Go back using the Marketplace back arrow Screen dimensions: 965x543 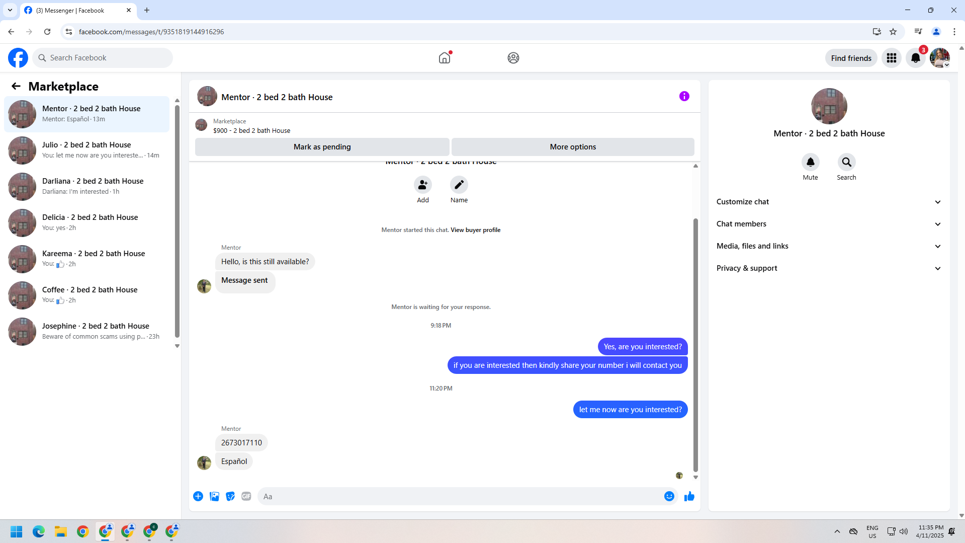[x=16, y=87]
